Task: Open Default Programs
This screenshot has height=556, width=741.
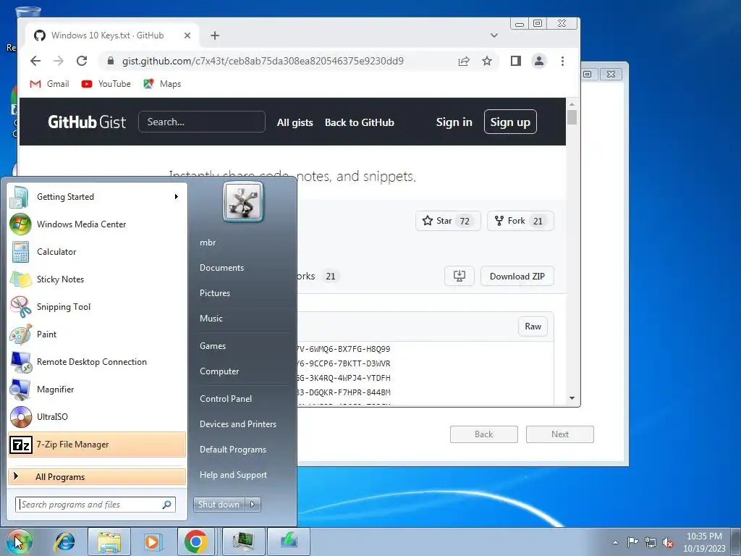Action: (x=233, y=450)
